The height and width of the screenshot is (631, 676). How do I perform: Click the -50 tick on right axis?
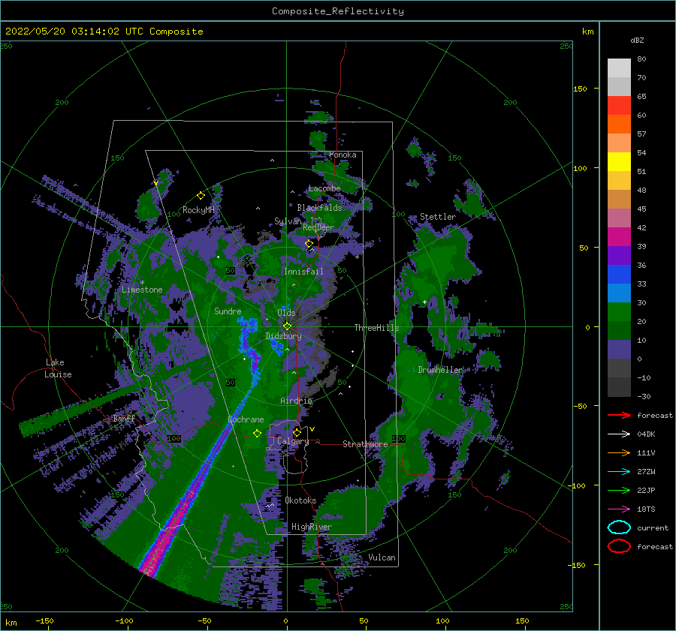581,406
